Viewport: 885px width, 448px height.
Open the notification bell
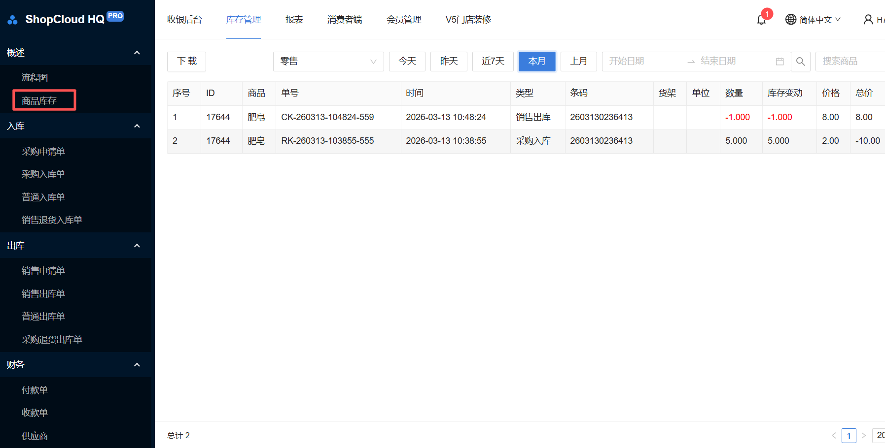(x=761, y=20)
